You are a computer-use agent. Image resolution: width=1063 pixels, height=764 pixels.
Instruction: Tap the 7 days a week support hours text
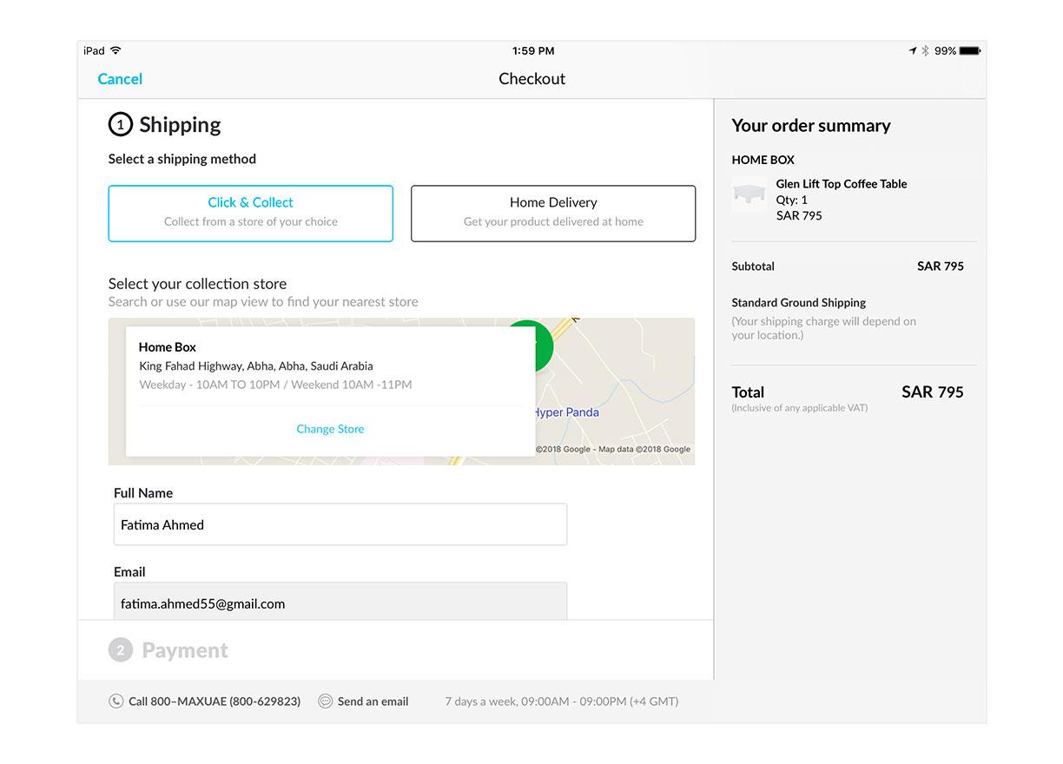click(562, 701)
